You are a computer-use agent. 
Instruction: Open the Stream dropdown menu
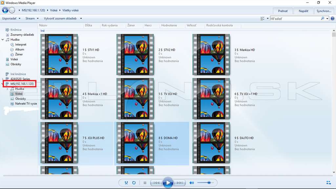[x=32, y=18]
